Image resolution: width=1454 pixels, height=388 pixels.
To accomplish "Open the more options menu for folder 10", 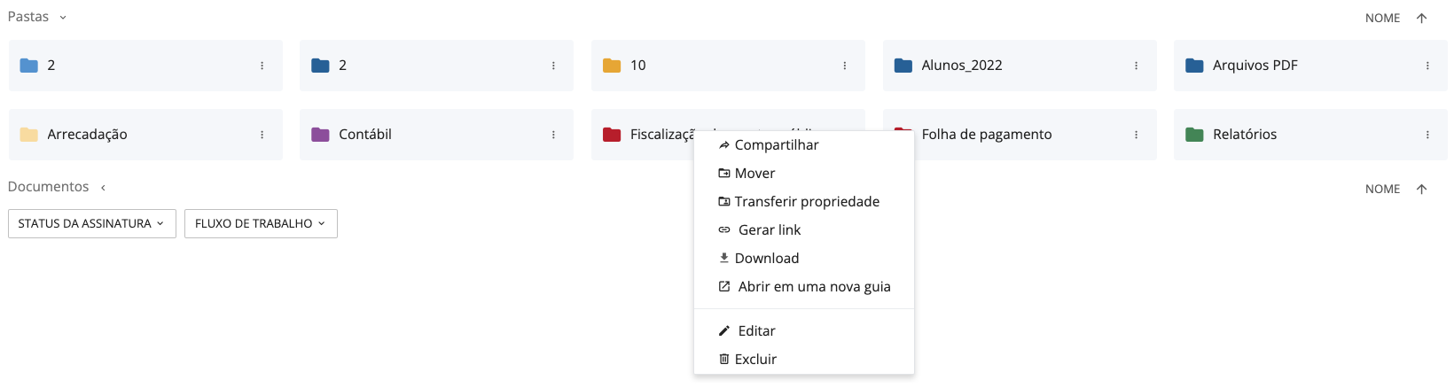I will click(844, 66).
